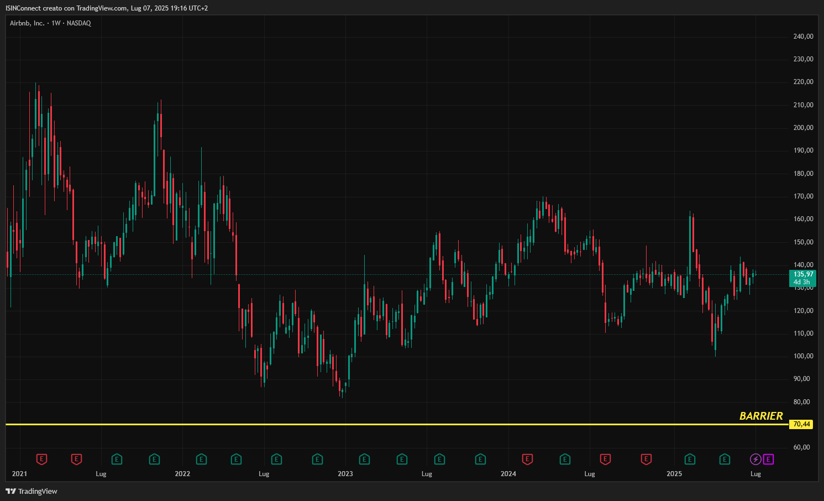Click the purple upcoming earnings E marker
The image size is (824, 501).
(769, 459)
